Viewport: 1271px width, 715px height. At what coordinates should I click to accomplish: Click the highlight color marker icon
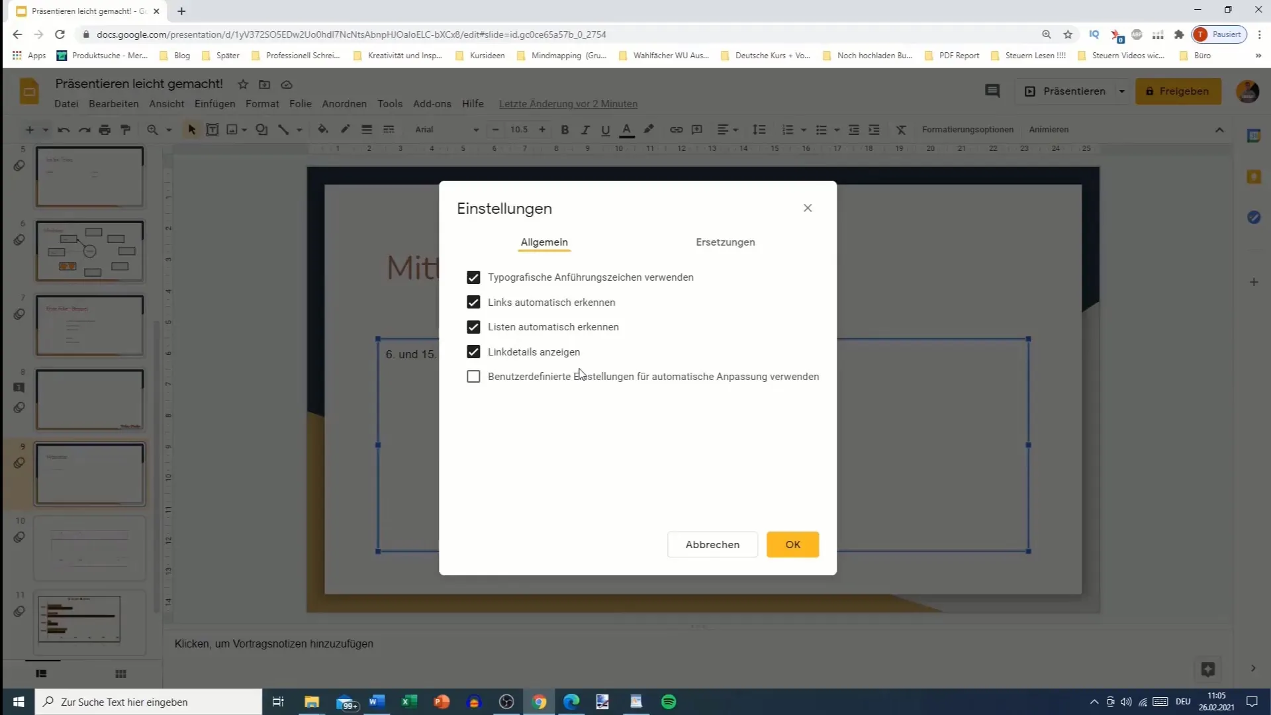click(x=649, y=129)
